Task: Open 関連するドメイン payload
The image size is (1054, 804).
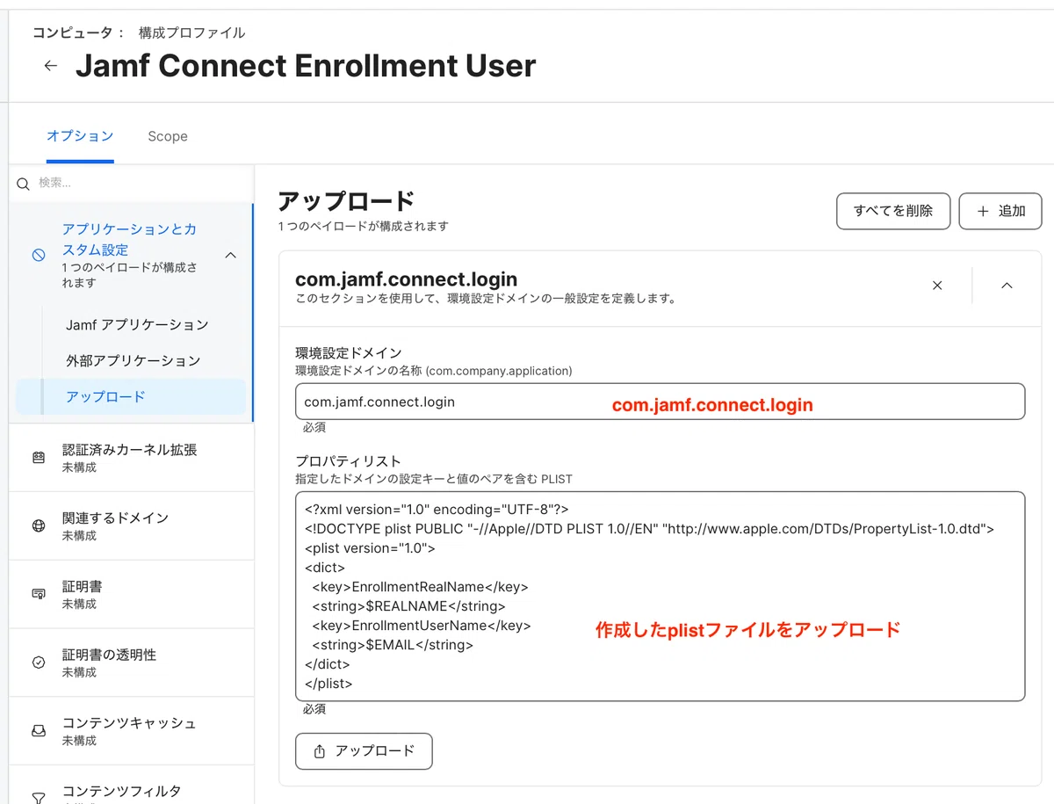Action: pyautogui.click(x=132, y=525)
